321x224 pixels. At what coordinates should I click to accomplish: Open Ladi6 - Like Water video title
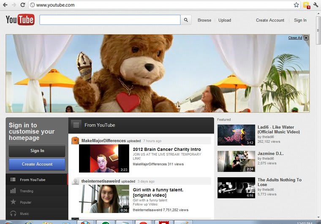pos(278,129)
